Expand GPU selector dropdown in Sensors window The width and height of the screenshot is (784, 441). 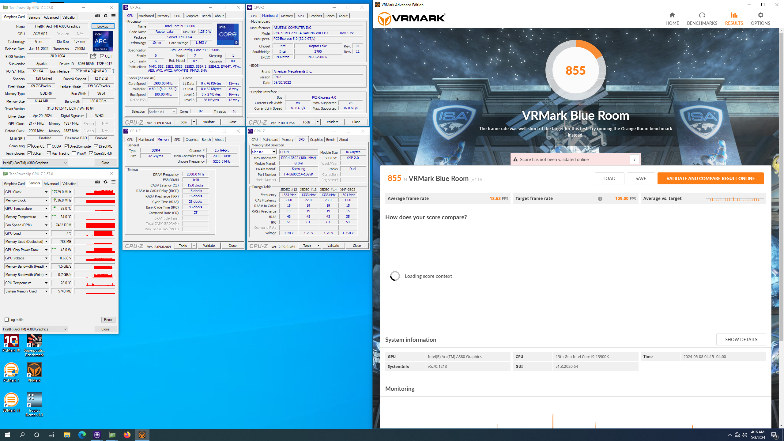(x=35, y=329)
